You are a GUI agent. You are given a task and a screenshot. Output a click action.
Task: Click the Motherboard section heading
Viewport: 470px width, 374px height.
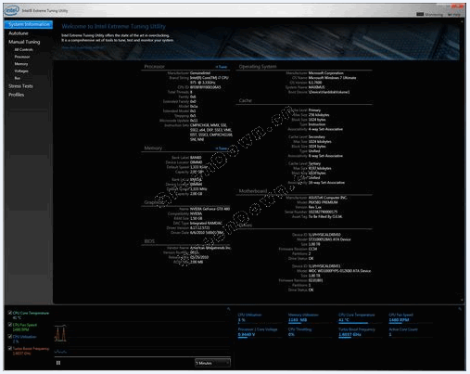click(x=253, y=191)
